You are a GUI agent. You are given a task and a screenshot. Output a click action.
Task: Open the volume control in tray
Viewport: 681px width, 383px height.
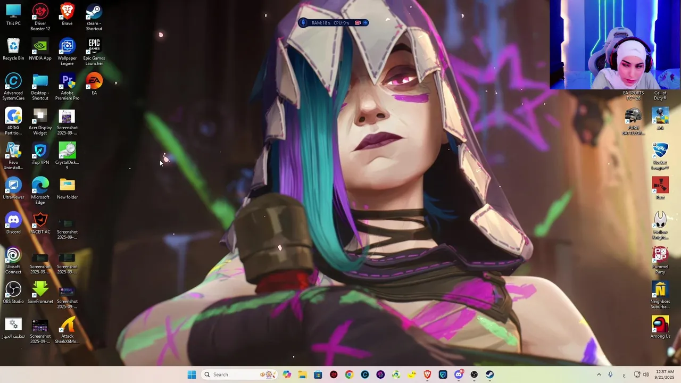[x=646, y=374]
